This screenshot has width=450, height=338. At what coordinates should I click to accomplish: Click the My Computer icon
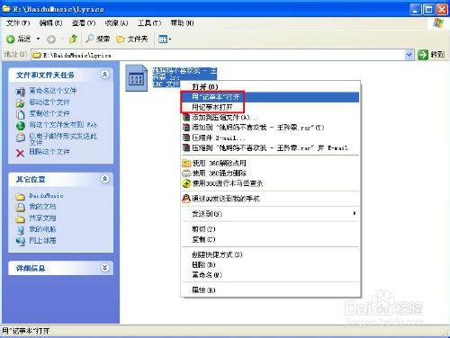click(20, 230)
